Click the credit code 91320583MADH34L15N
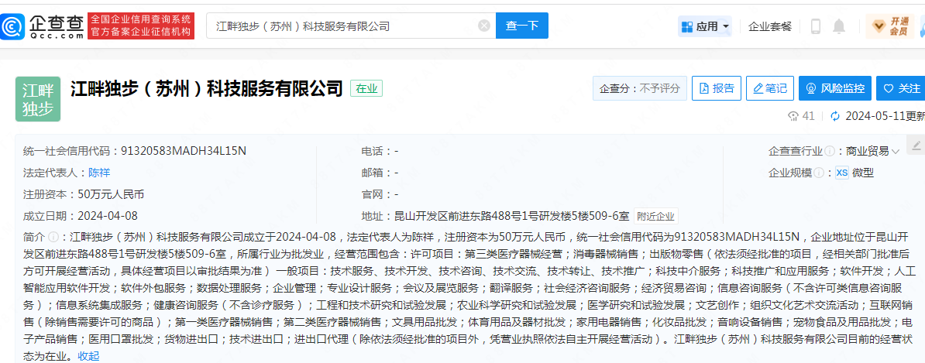The image size is (925, 363). pos(184,151)
